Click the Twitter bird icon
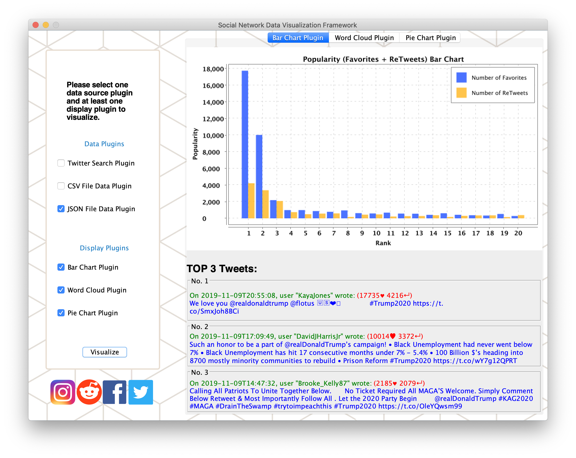The image size is (576, 458). 141,392
